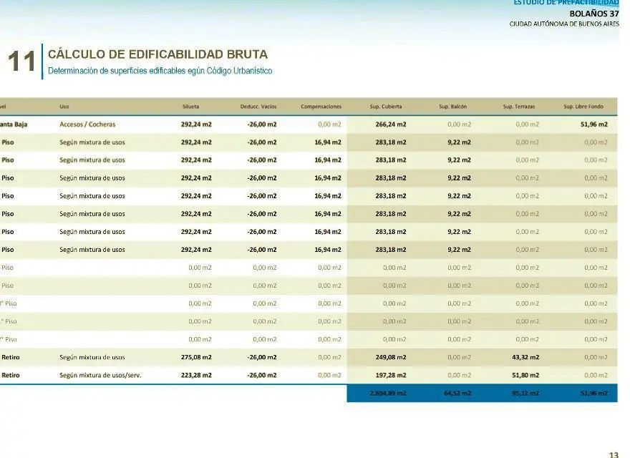This screenshot has height=458, width=630.
Task: Click '51,96 m2' in the Accesos / Cocheras row
Action: coord(593,125)
